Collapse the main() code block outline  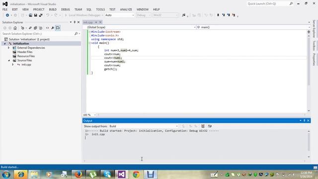(x=89, y=43)
